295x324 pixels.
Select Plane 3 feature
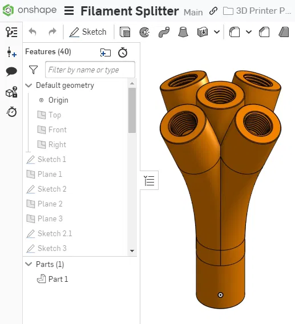[x=45, y=218]
